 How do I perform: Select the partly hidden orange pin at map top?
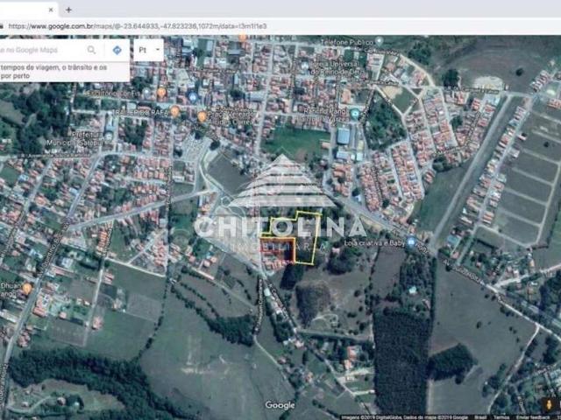point(243,38)
